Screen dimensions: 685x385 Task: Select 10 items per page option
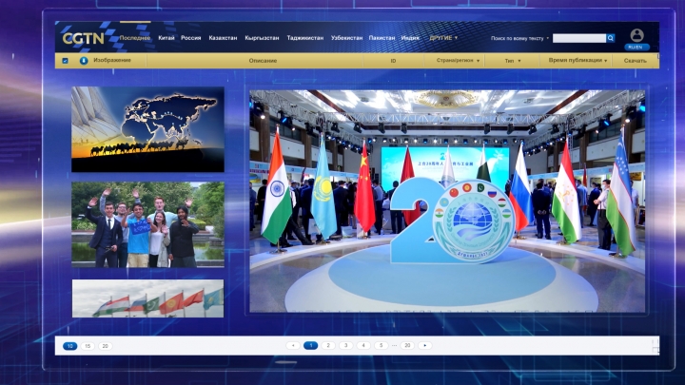(69, 346)
